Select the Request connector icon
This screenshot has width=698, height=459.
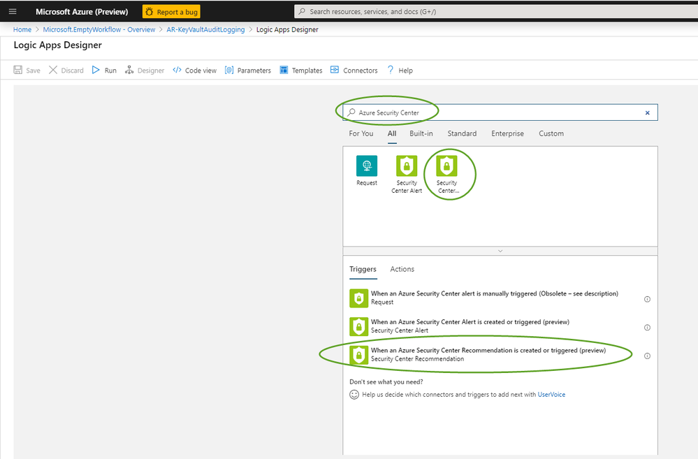[367, 166]
